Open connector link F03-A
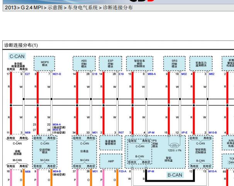Screen dimensions: 234x186 click(x=122, y=171)
